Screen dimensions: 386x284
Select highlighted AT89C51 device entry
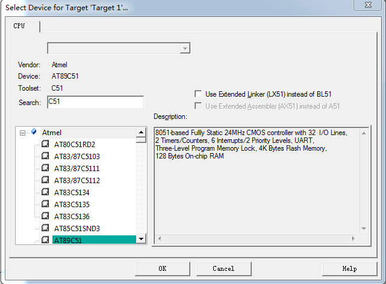click(x=94, y=240)
